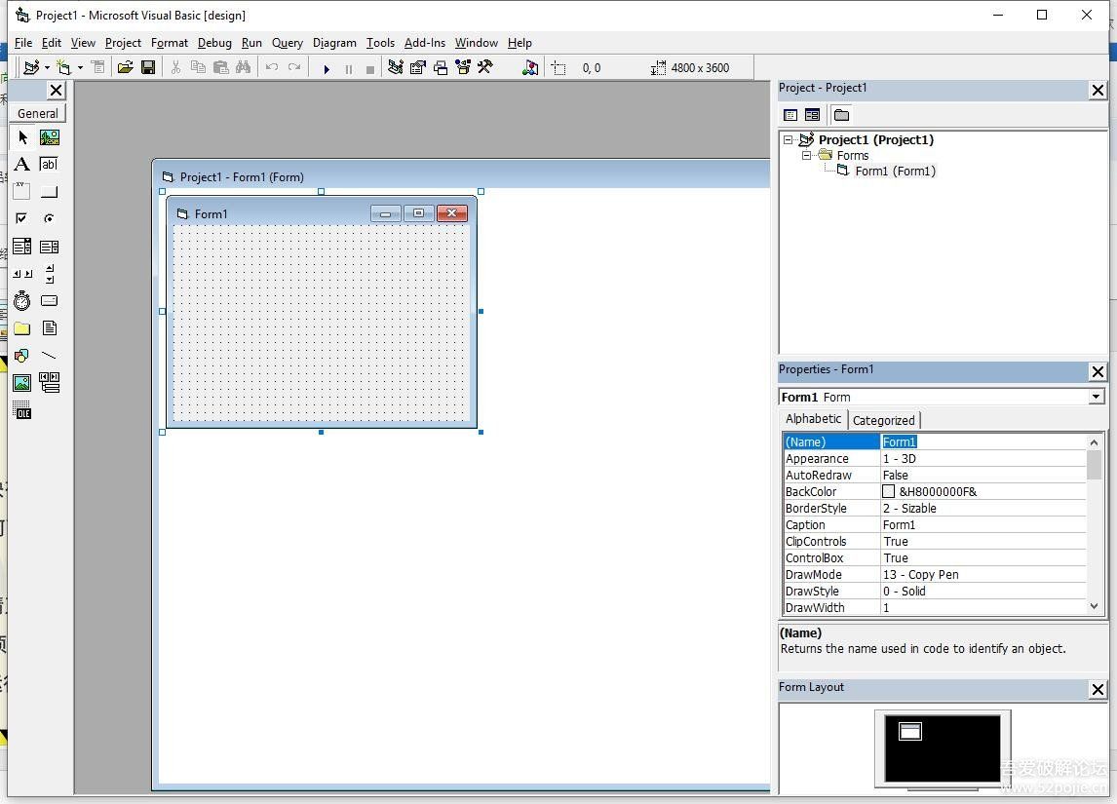1117x804 pixels.
Task: Select the Image control tool
Action: [22, 383]
